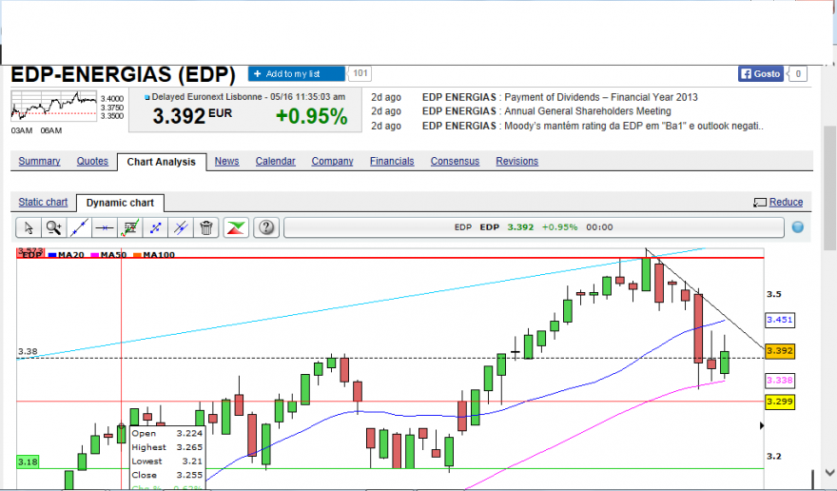Screen dimensions: 837x491
Task: Click the 3.392 EUR quote price
Action: [192, 115]
